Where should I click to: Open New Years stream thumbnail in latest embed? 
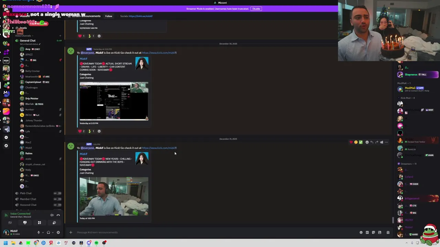114,196
